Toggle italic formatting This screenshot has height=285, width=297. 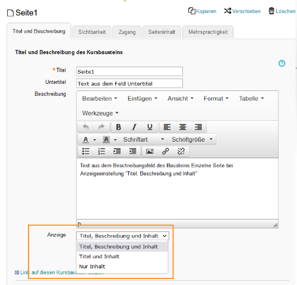coord(134,127)
